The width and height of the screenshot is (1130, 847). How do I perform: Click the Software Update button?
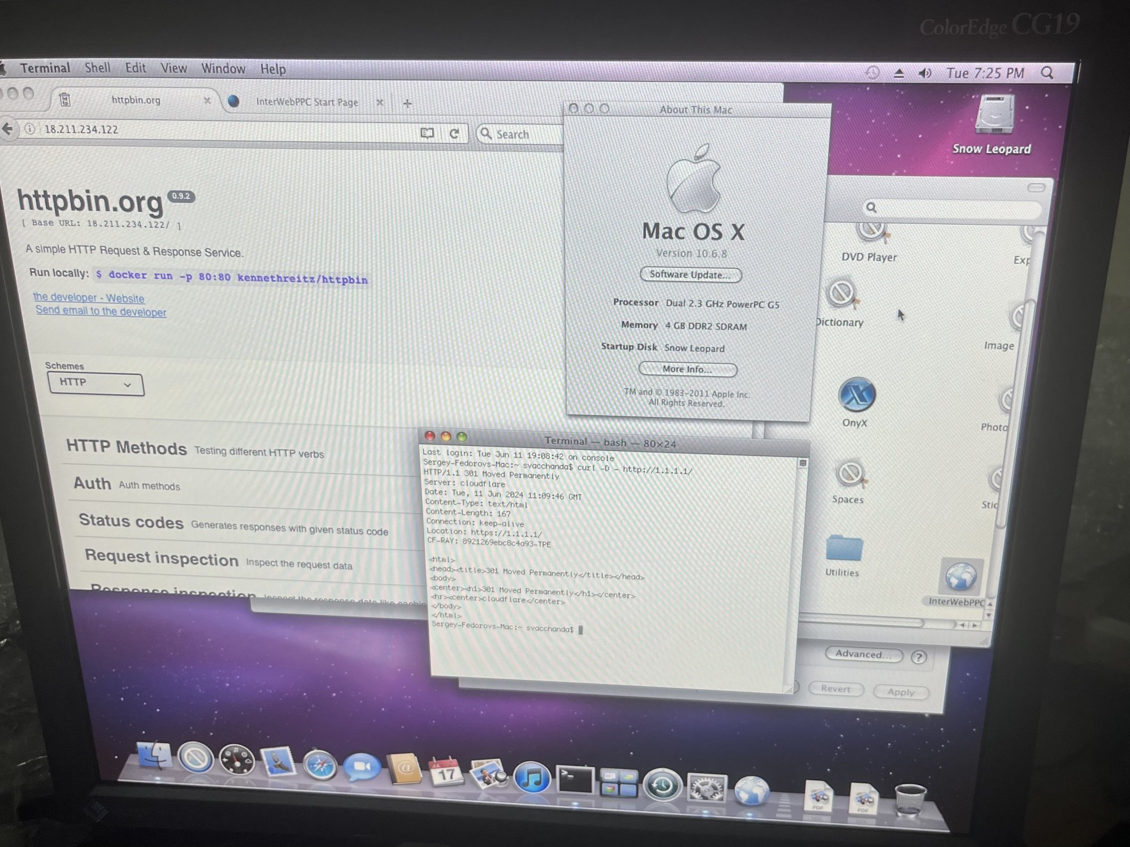tap(690, 275)
